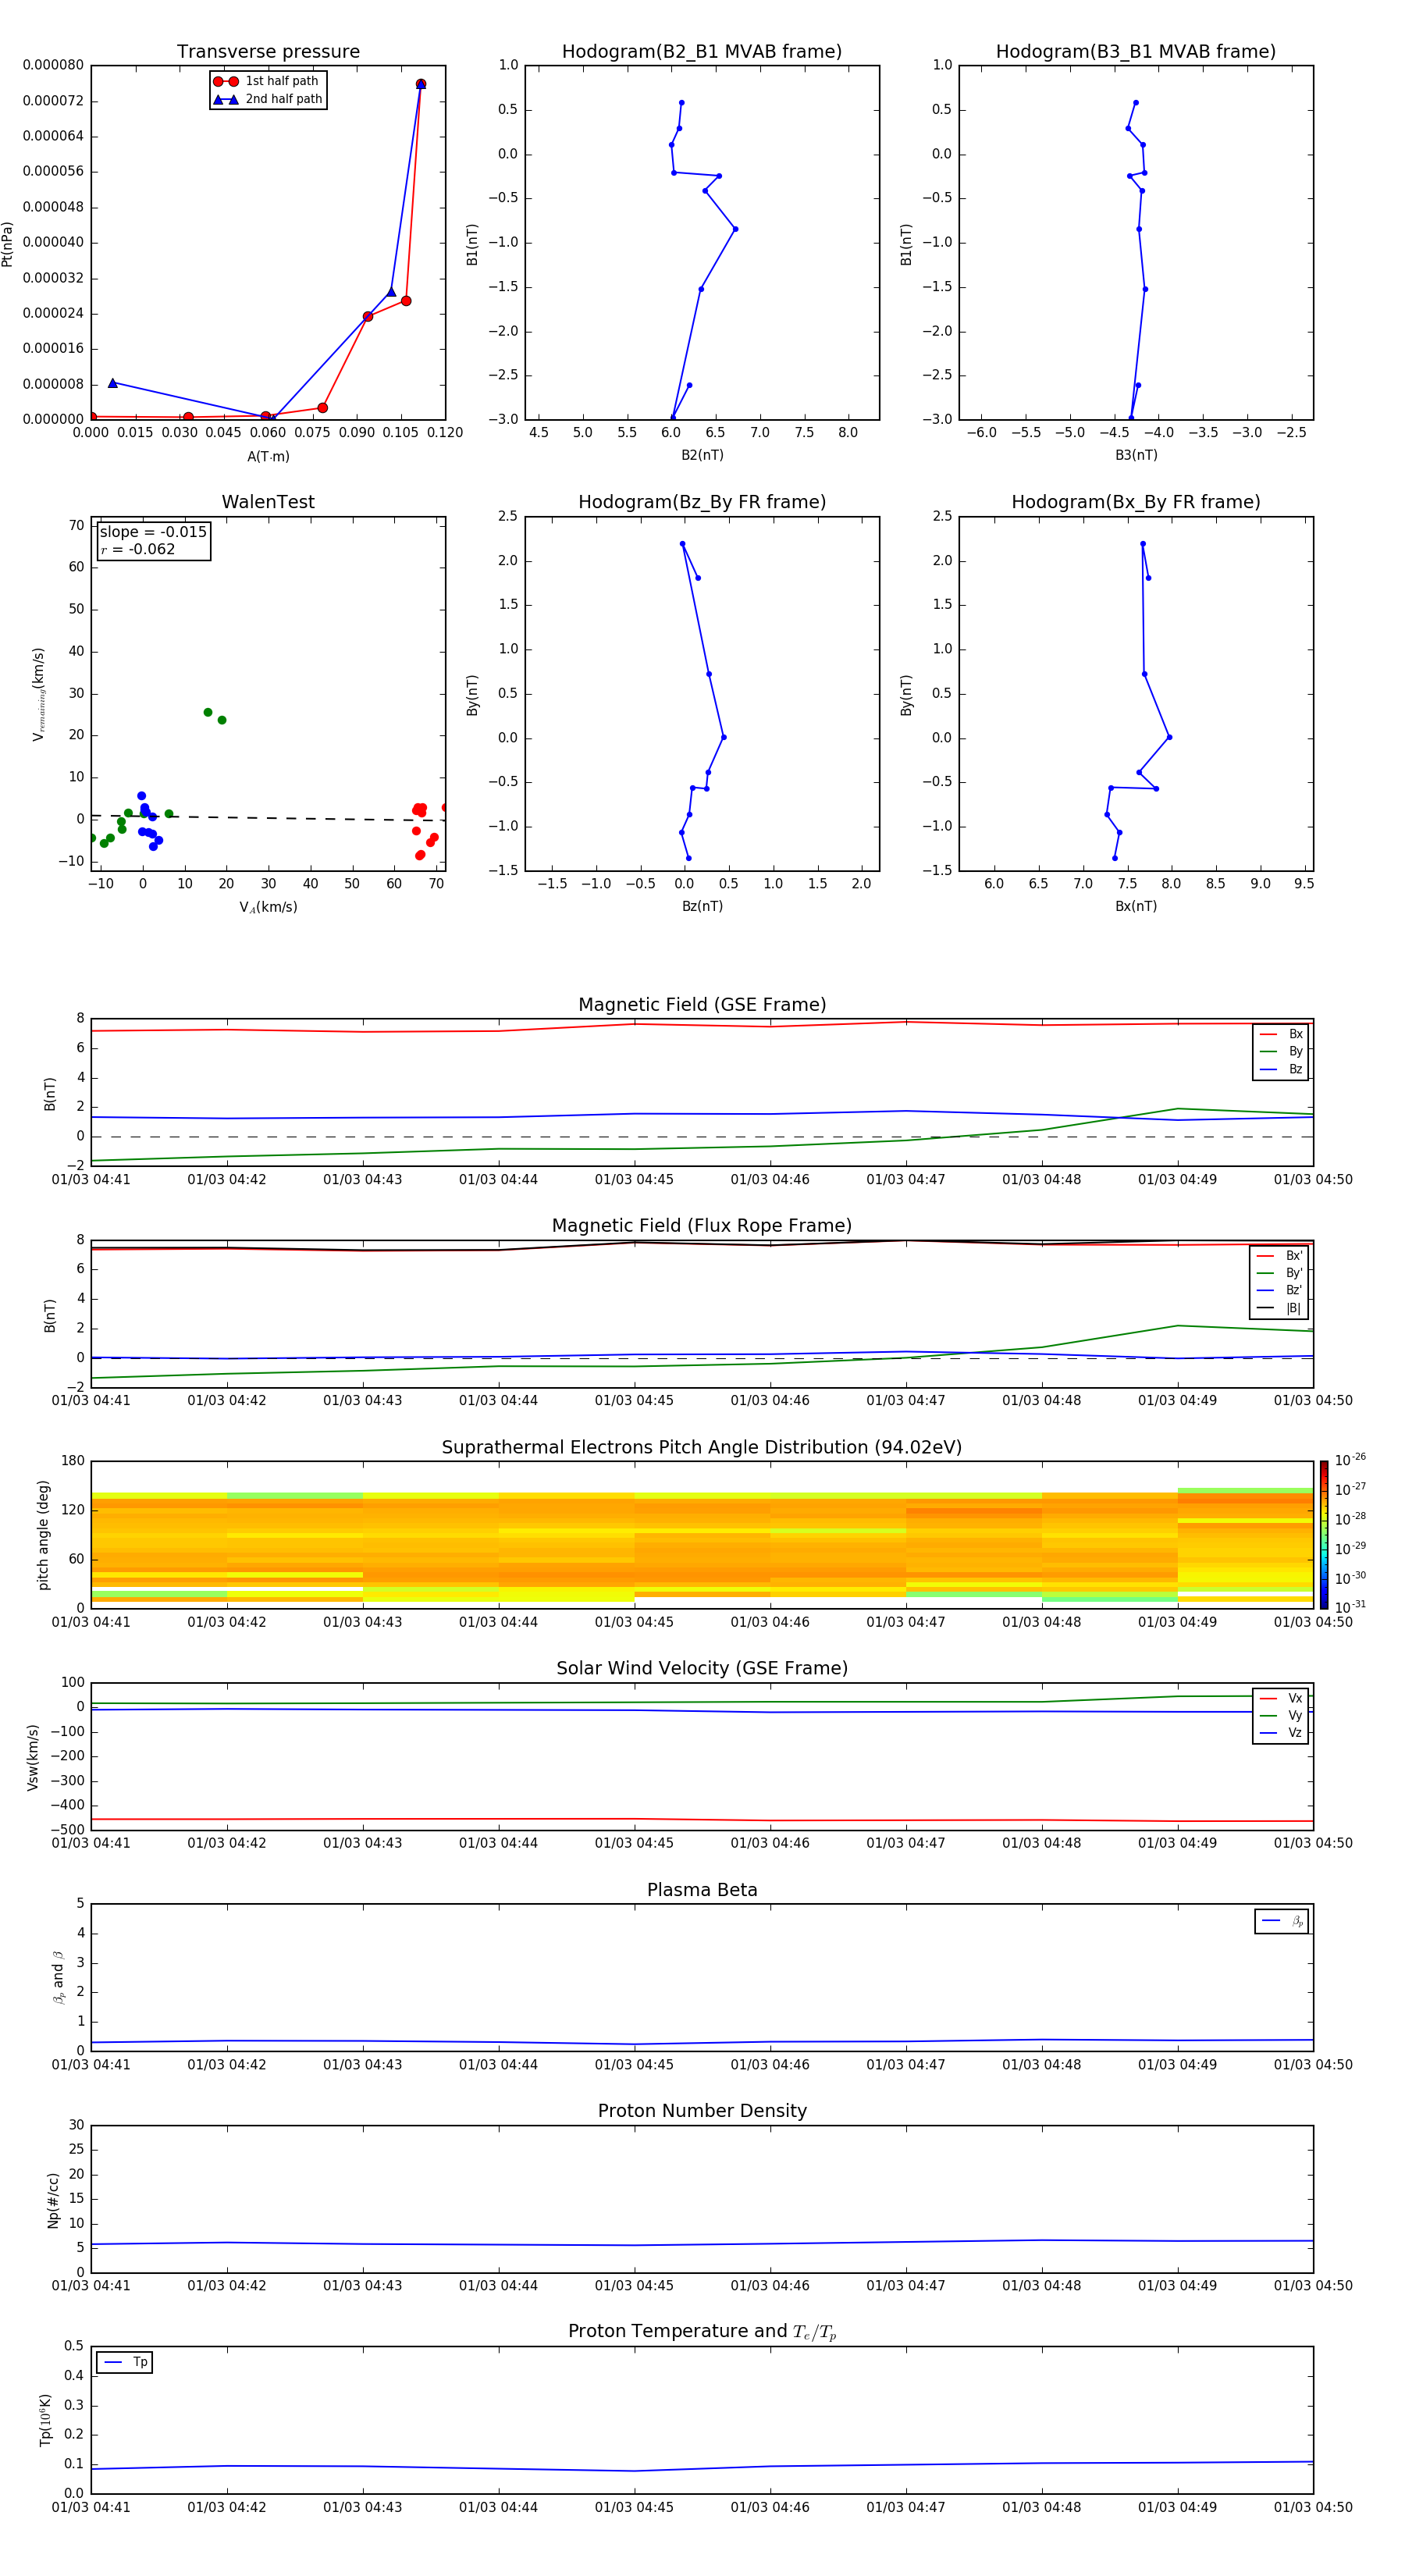Click the 'WalenTest' plot title
This screenshot has width=1405, height=2576.
coord(268,502)
